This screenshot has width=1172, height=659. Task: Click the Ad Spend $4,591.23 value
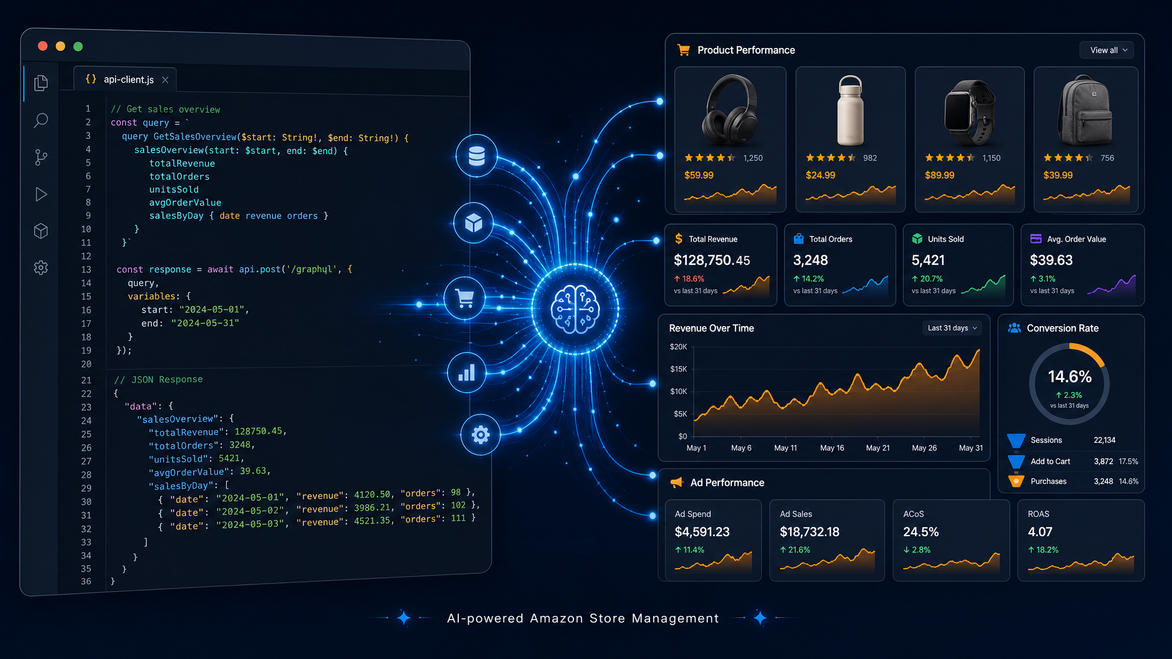(x=702, y=532)
